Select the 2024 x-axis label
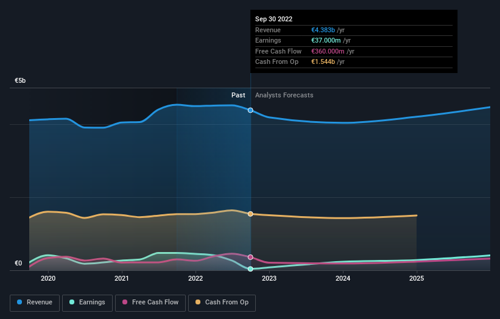Viewport: 500px width, 319px height. point(343,278)
